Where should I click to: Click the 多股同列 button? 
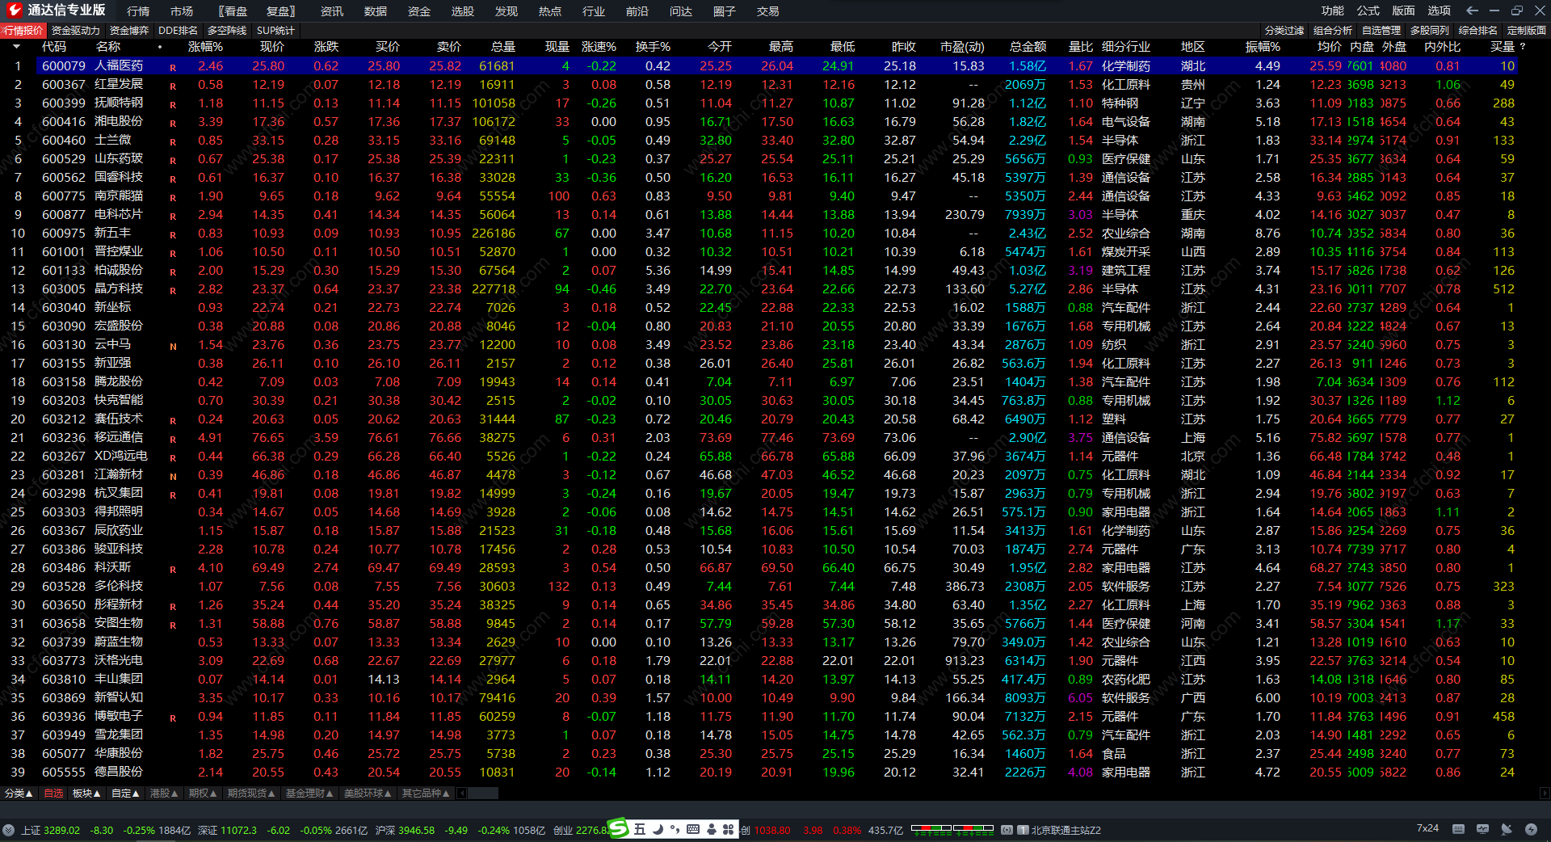(1430, 31)
